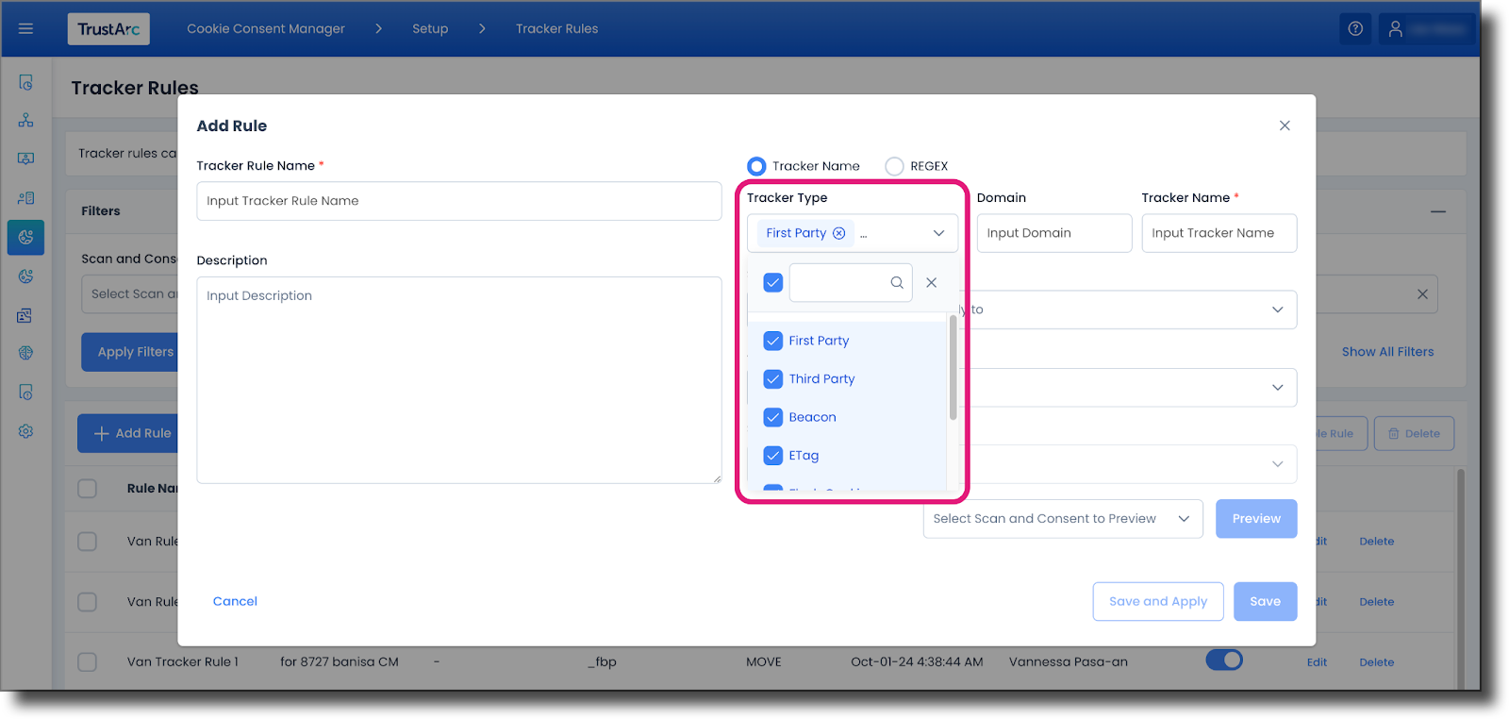Viewport: 1509px width, 719px height.
Task: Expand the Tracker Type dropdown chevron
Action: (938, 233)
